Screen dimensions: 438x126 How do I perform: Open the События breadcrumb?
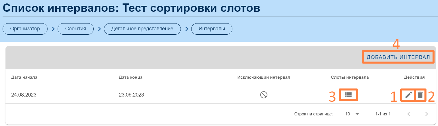coord(76,29)
